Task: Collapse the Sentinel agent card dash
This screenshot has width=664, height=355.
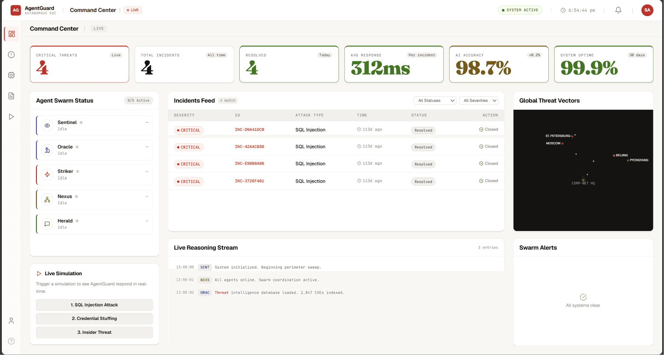Action: click(x=147, y=122)
